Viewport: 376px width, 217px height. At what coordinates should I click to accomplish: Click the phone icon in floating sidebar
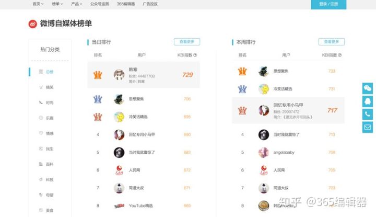point(367,115)
